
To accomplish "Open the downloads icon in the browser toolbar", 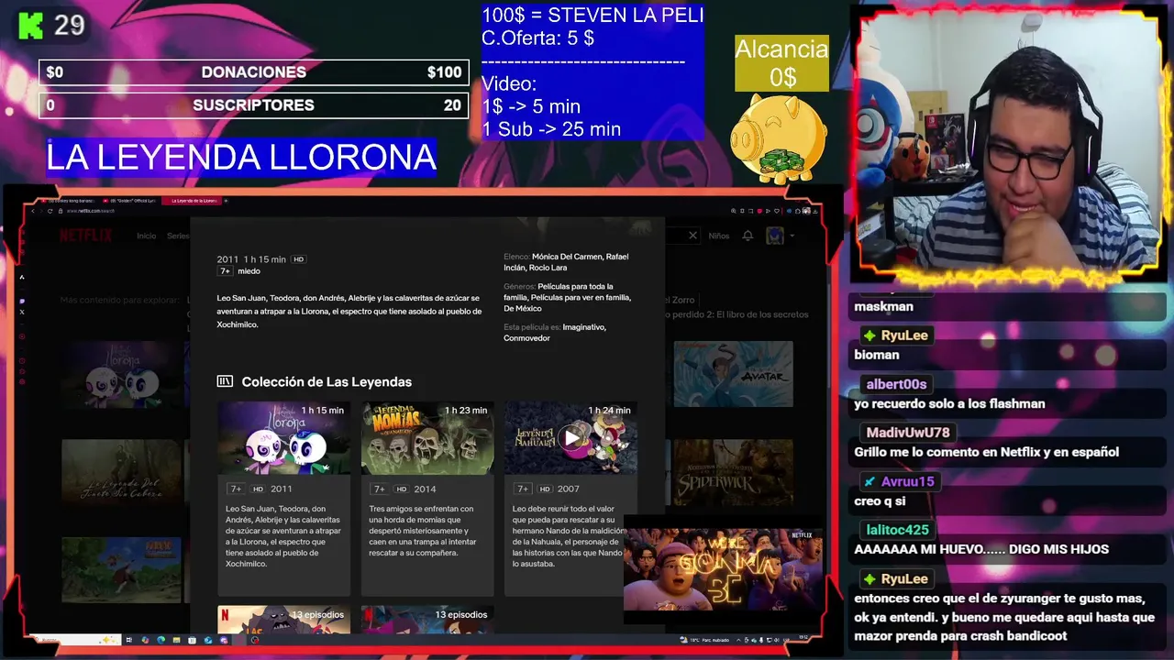I will (x=815, y=211).
